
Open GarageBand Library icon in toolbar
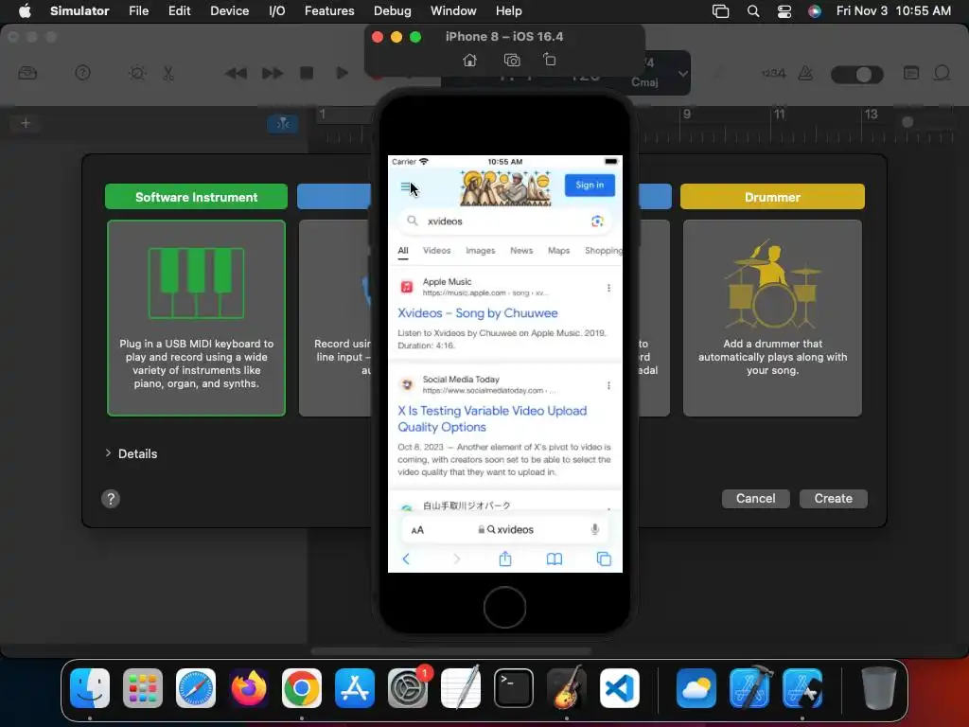[x=27, y=73]
